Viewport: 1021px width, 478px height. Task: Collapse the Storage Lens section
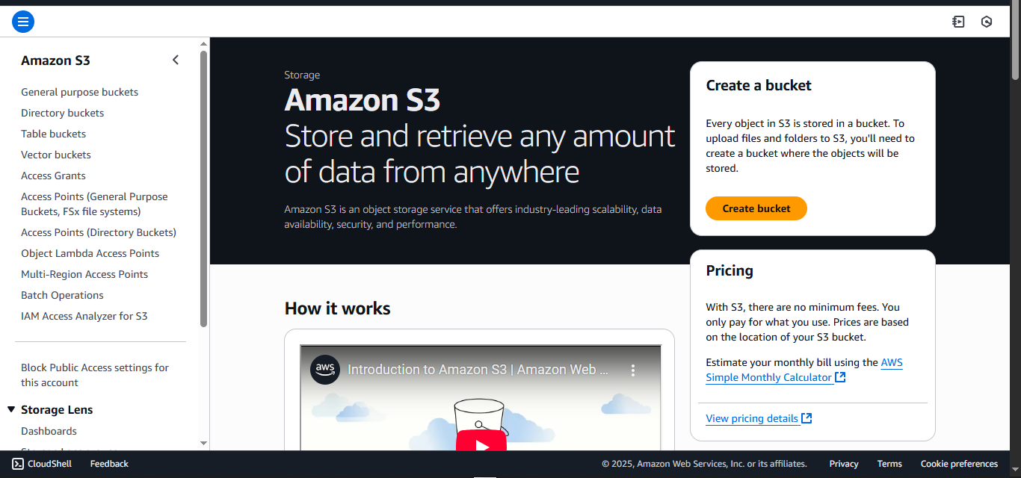pos(10,409)
